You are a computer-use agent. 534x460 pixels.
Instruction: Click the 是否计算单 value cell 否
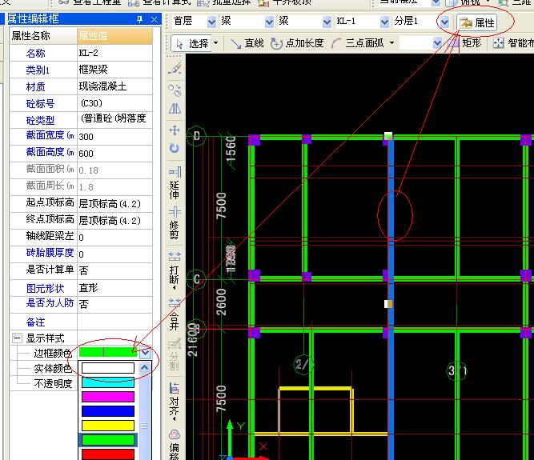[x=112, y=270]
